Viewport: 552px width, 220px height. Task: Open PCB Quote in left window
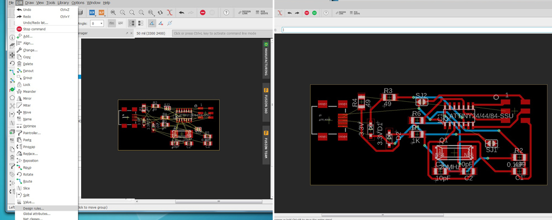[x=261, y=13]
